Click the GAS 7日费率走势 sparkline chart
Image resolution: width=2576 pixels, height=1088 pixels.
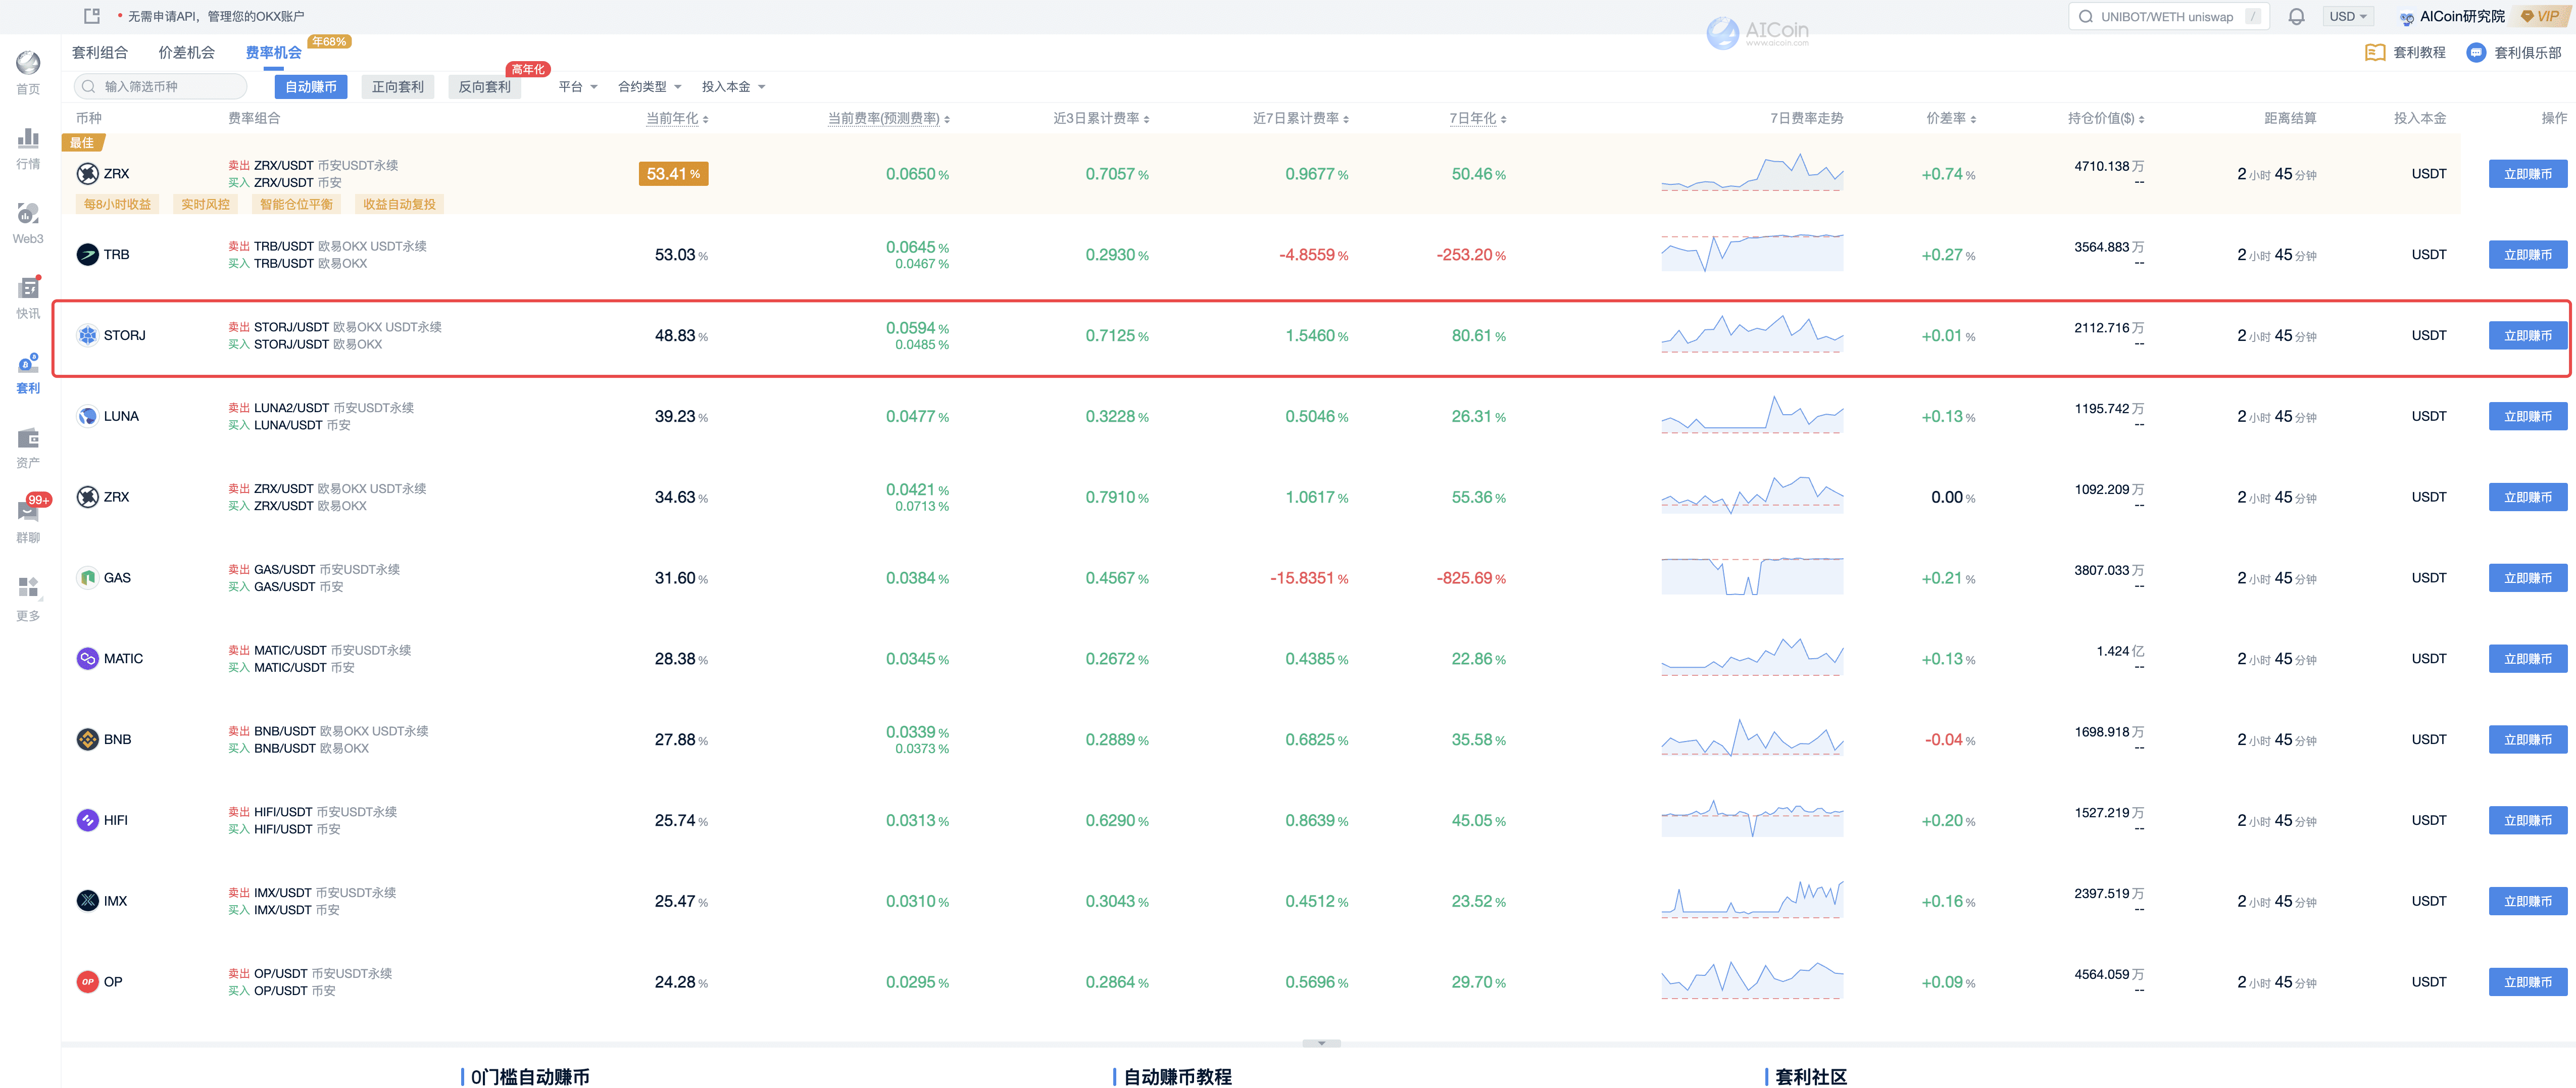[x=1752, y=576]
